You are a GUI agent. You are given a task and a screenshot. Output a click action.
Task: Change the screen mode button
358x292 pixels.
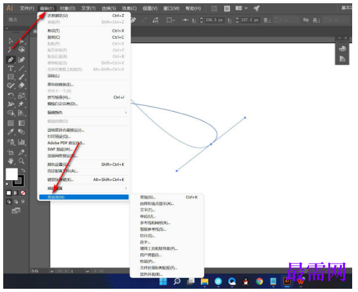16,211
